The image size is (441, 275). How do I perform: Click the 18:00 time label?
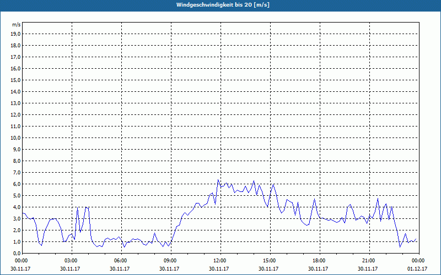pos(320,261)
